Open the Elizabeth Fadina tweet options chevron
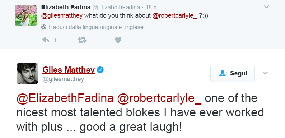Viewport: 285px width, 138px height. (x=266, y=7)
